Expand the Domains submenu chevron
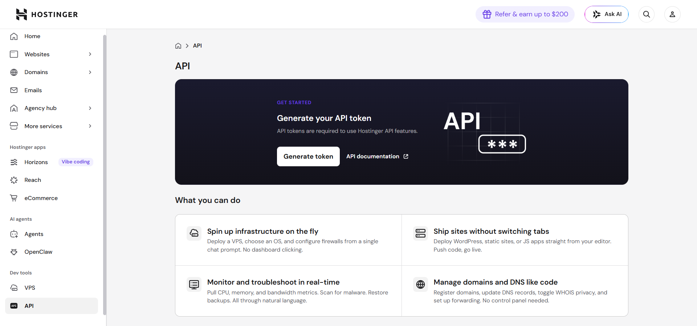The width and height of the screenshot is (697, 326). pyautogui.click(x=90, y=72)
